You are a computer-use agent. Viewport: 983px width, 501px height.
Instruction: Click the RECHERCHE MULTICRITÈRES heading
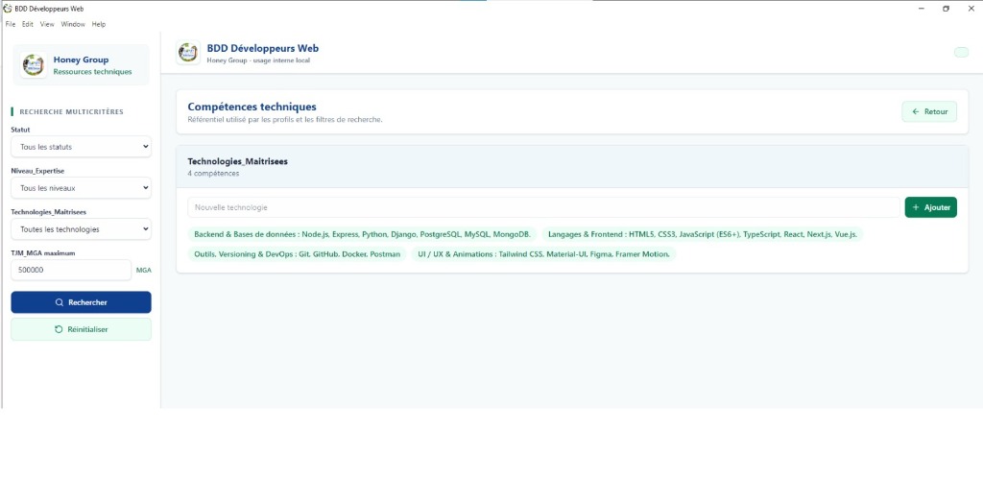71,112
